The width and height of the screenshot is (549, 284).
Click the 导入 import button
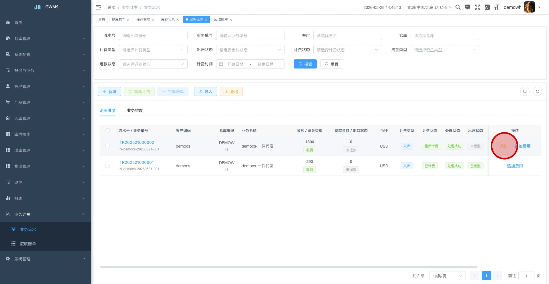(x=206, y=91)
